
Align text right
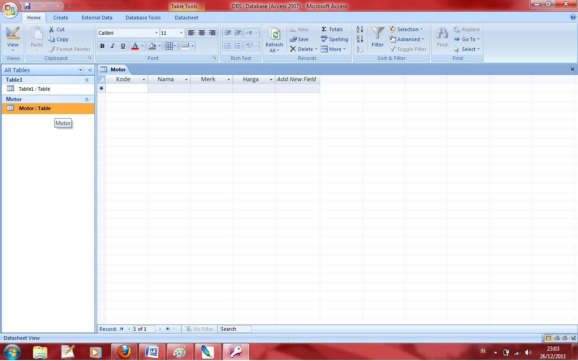(x=212, y=33)
